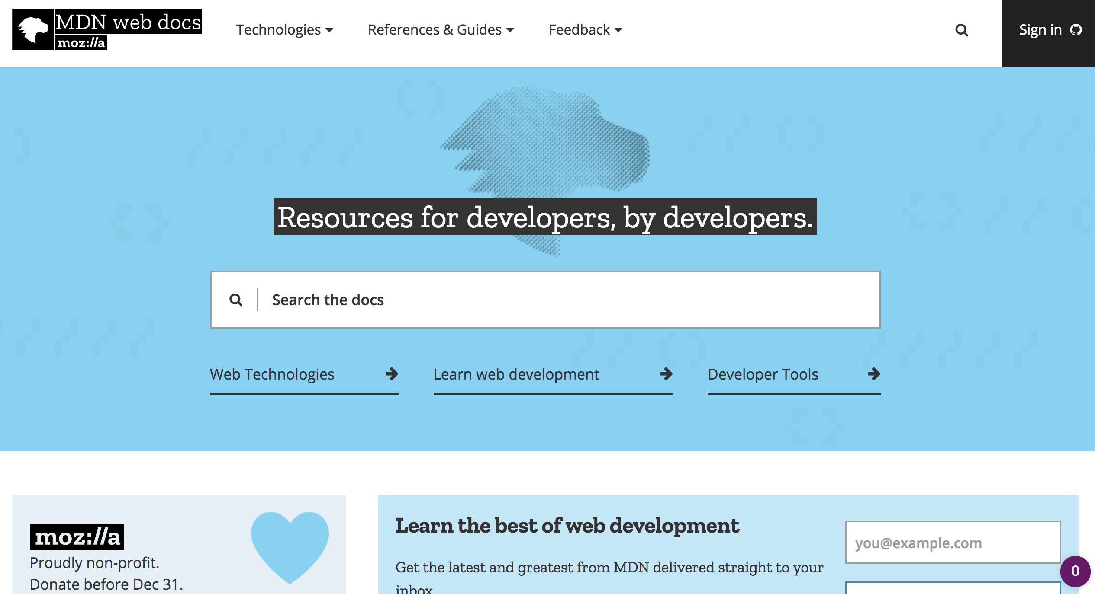The width and height of the screenshot is (1095, 594).
Task: Click the MDN dinosaur logo icon
Action: (33, 29)
